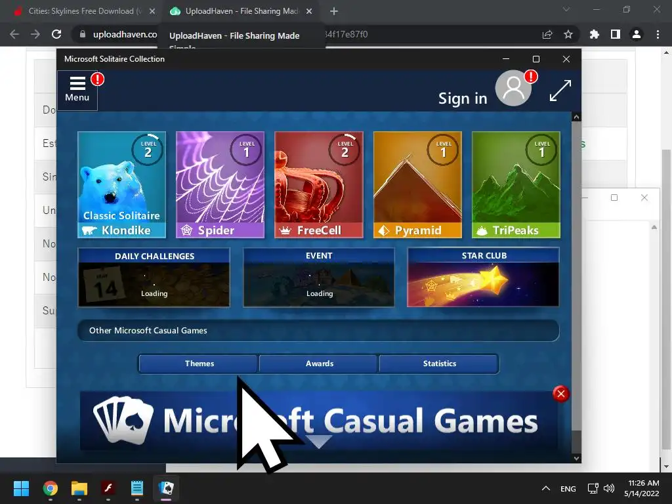Viewport: 672px width, 504px height.
Task: Click Solitaire Collection taskbar icon
Action: 166,488
